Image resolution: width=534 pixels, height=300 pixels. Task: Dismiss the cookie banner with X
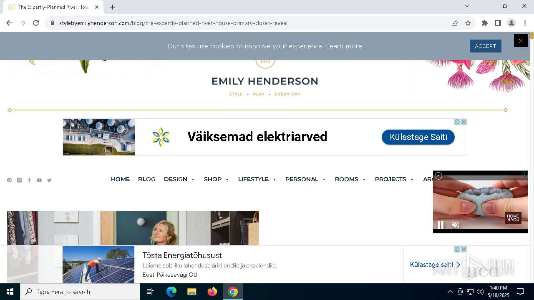point(521,40)
